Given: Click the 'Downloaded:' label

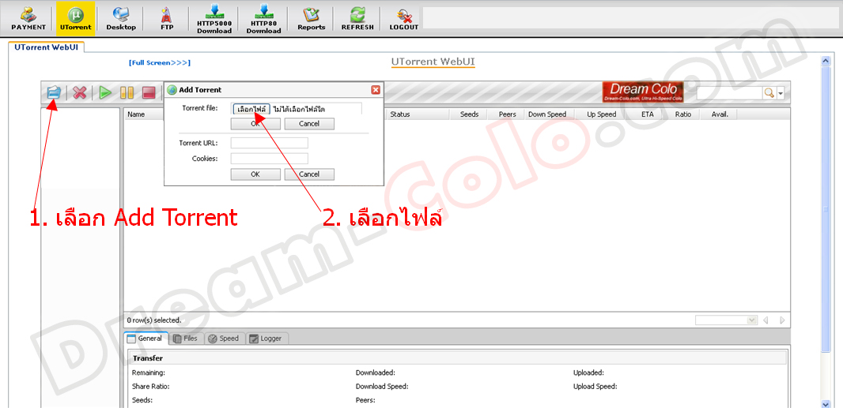Looking at the screenshot, I should (376, 372).
